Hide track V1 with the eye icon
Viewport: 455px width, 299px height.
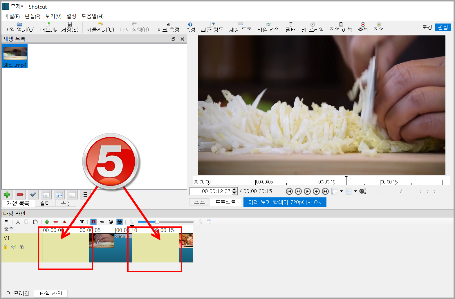click(22, 247)
